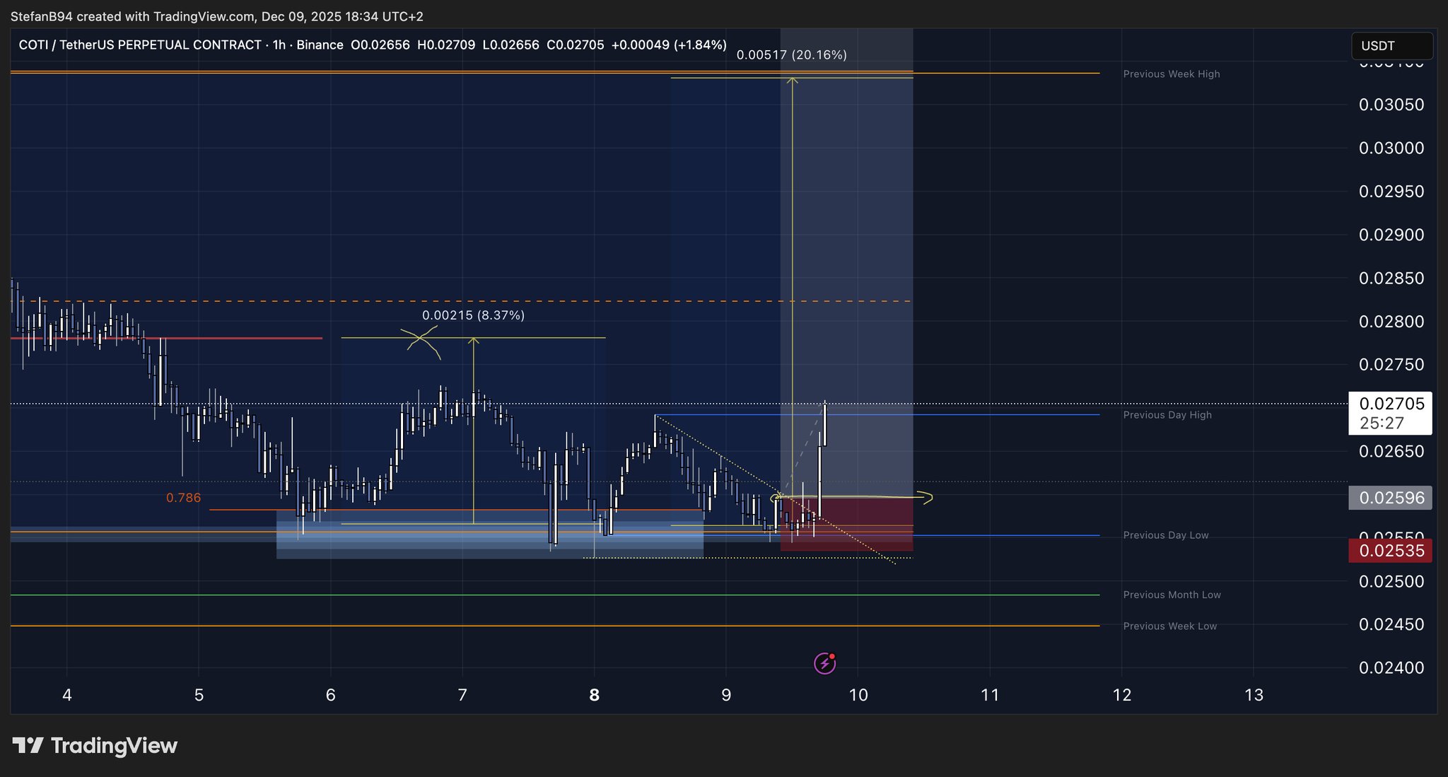Click the Previous Week Low label
Image resolution: width=1448 pixels, height=777 pixels.
click(1169, 626)
